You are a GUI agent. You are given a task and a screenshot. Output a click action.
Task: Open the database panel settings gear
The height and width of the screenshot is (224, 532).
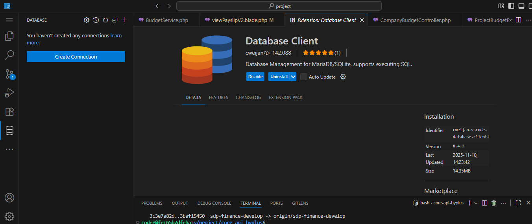pos(87,20)
